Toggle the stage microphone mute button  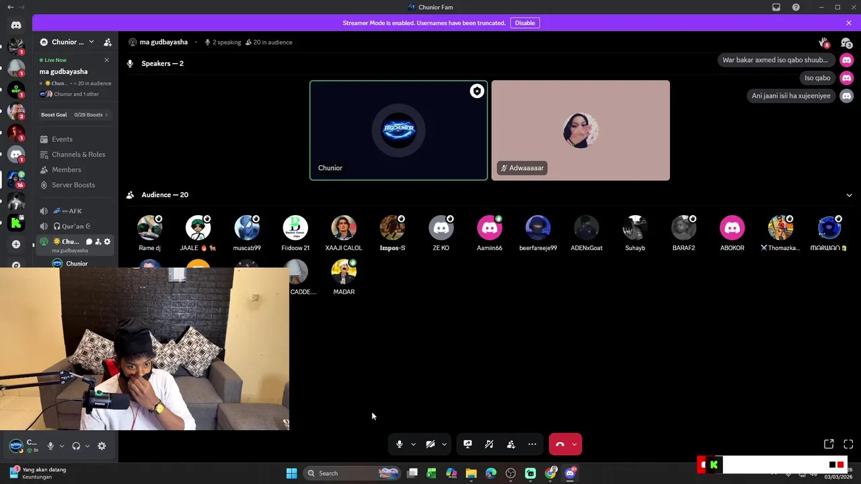click(400, 444)
